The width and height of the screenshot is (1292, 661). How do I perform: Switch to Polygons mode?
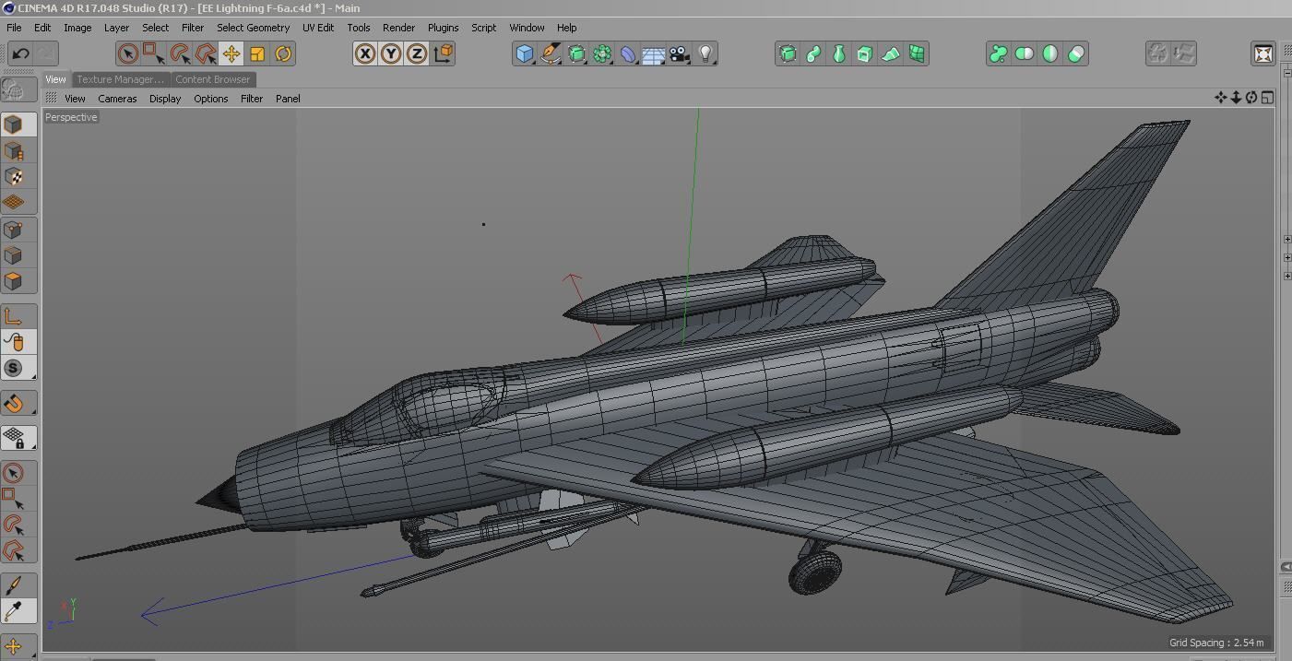point(14,281)
